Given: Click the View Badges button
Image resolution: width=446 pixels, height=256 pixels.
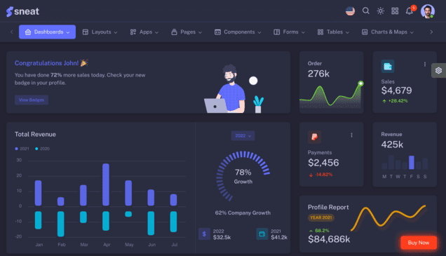Looking at the screenshot, I should point(32,100).
